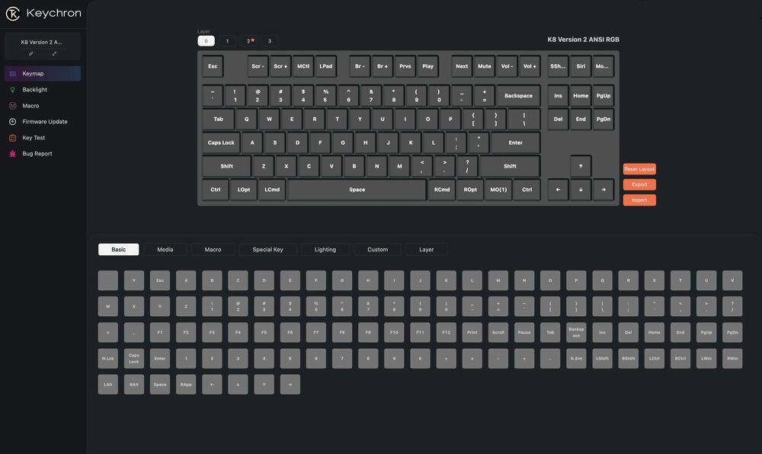Open the Bug Report icon
The width and height of the screenshot is (762, 454).
click(12, 153)
